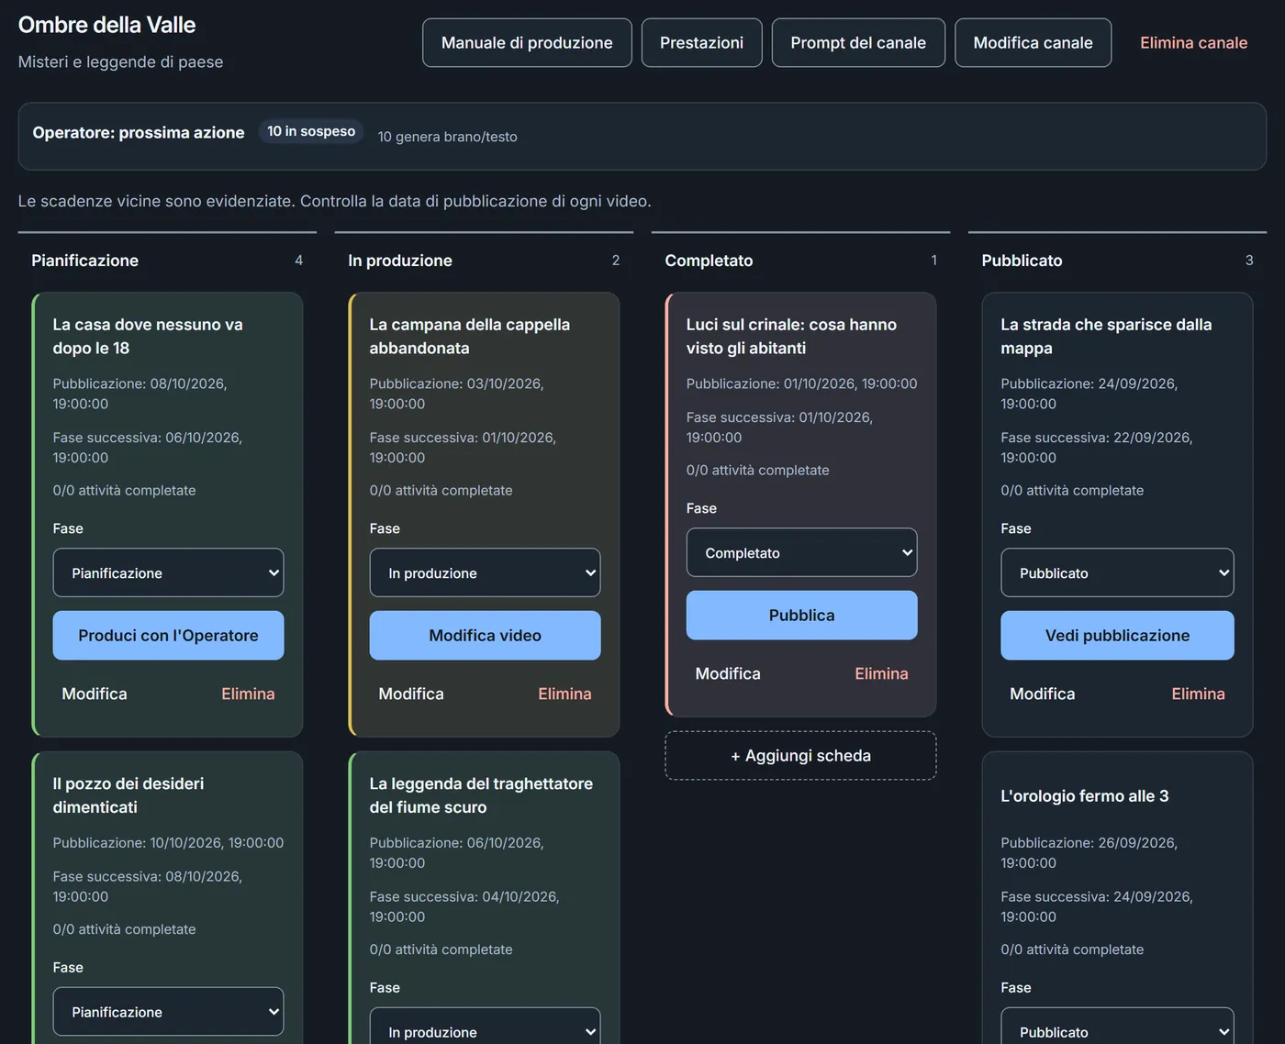1285x1044 pixels.
Task: Click title La strada che sparisce dalla mappa
Action: [x=1106, y=337]
